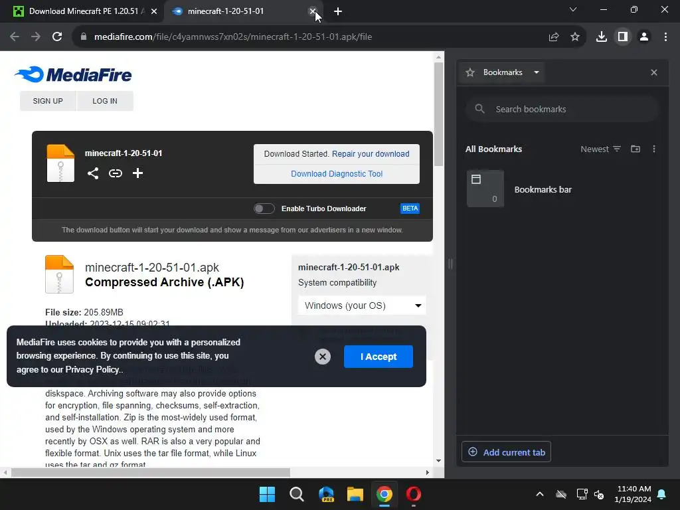Close the Bookmarks side panel
680x510 pixels.
(654, 72)
